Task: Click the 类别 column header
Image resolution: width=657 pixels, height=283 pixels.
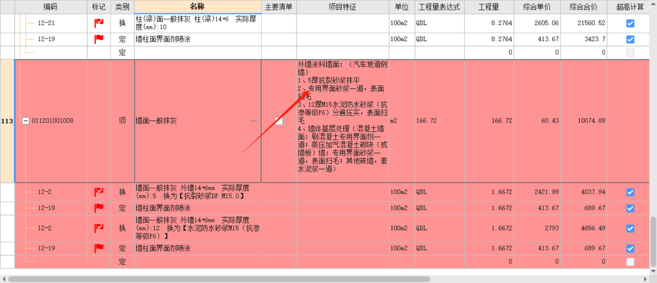Action: coord(122,7)
